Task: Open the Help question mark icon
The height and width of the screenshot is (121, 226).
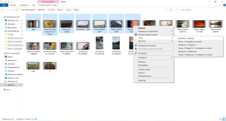Action: pyautogui.click(x=224, y=5)
